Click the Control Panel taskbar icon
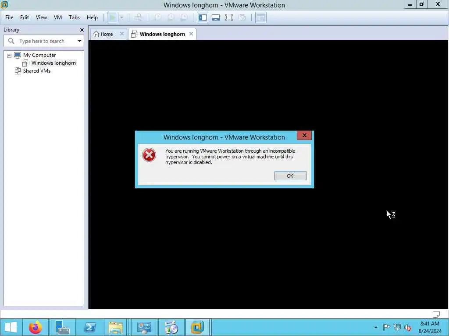This screenshot has height=336, width=449. (144, 327)
